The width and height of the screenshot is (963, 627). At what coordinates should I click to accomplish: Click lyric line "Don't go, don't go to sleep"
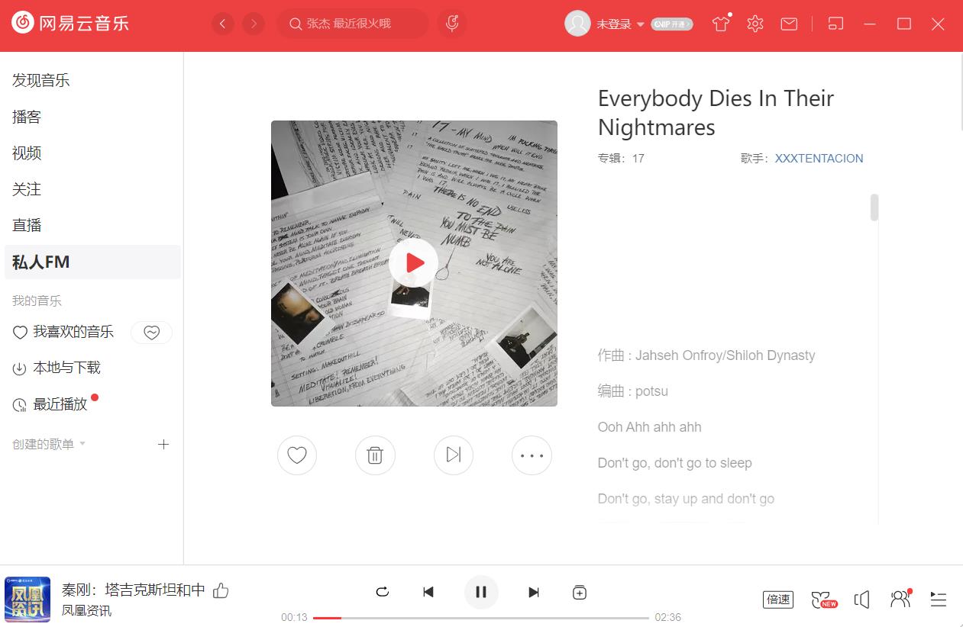674,463
